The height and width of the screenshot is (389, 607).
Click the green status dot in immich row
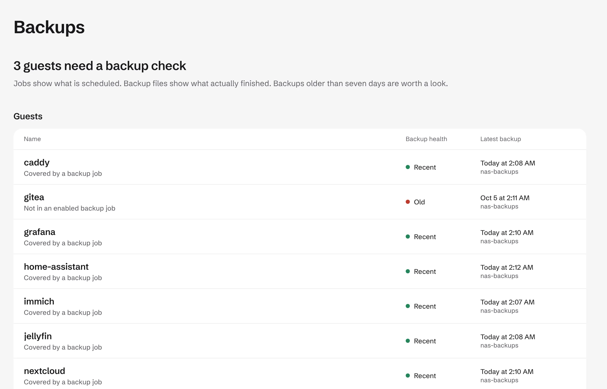[x=408, y=306]
